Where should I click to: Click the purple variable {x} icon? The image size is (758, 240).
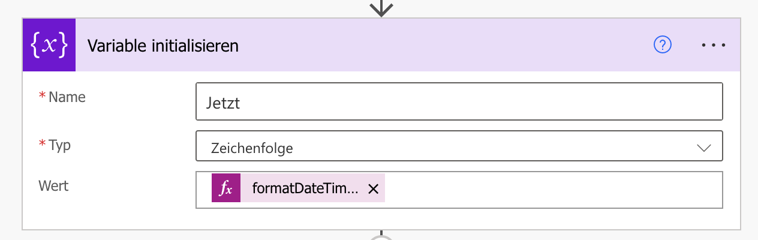click(49, 46)
